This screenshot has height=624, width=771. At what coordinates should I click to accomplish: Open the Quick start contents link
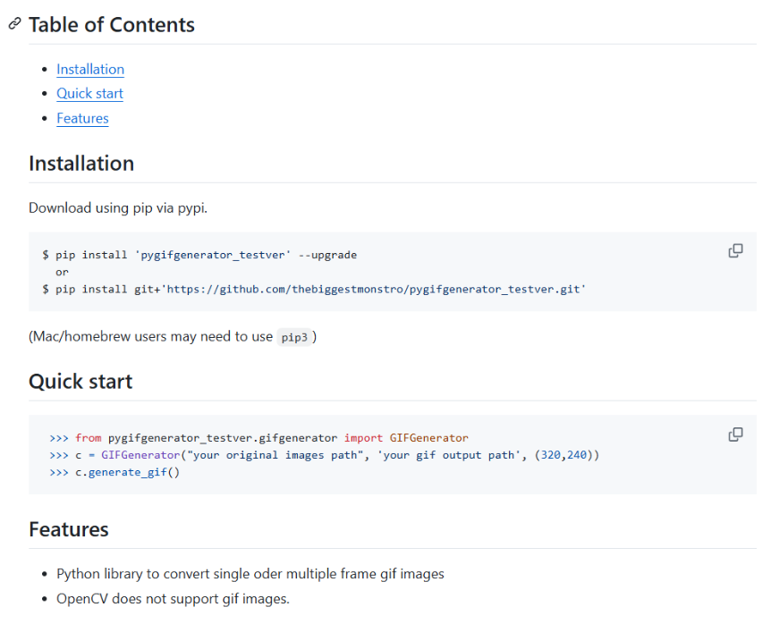[x=89, y=93]
